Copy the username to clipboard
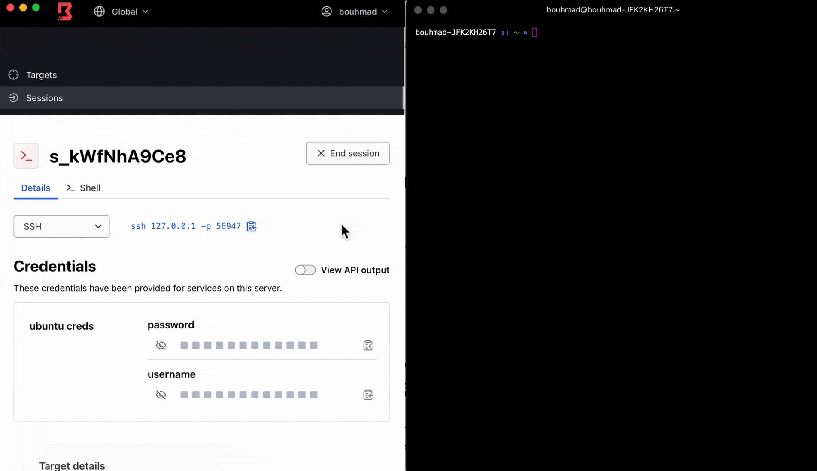 pos(368,395)
